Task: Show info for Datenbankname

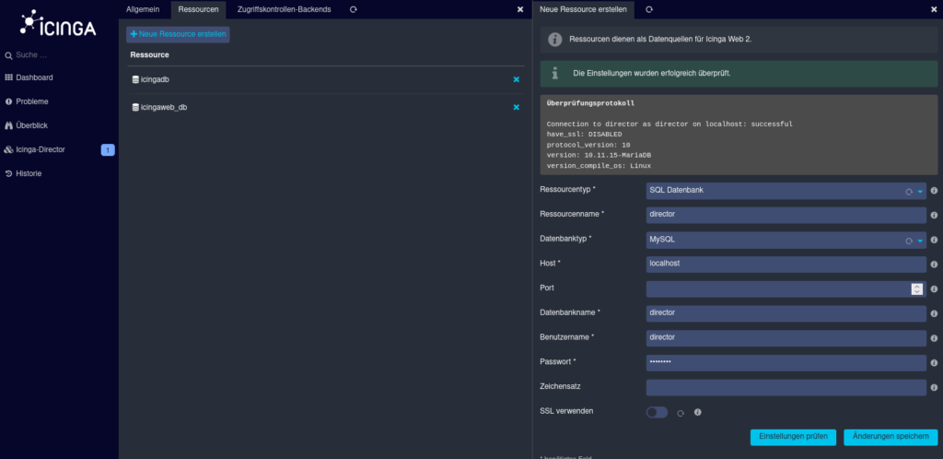Action: coord(934,314)
